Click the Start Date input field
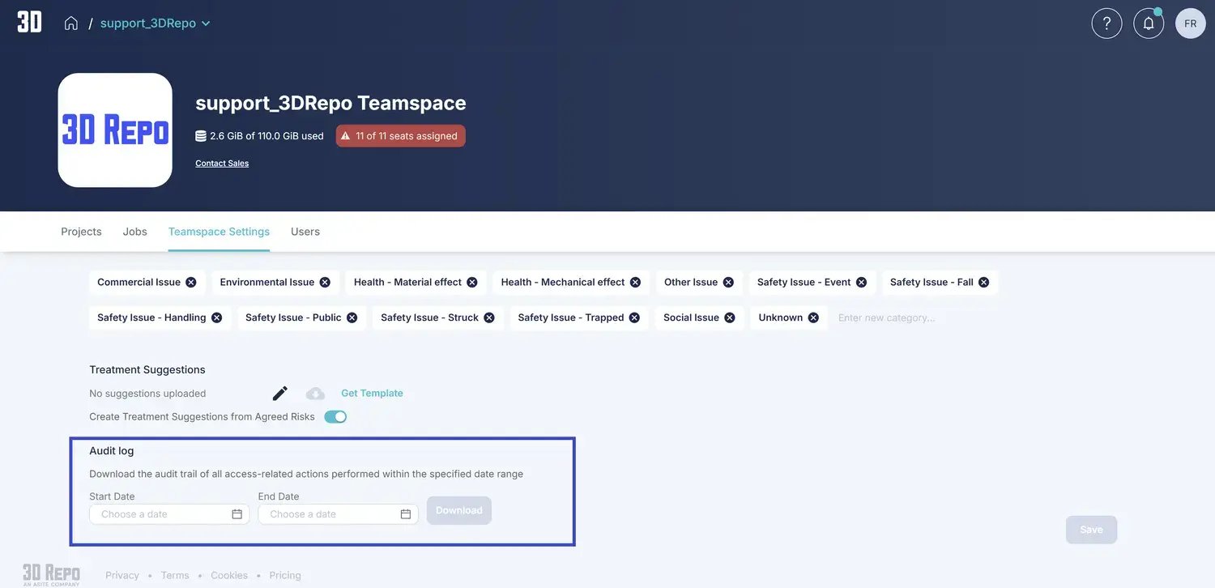This screenshot has height=588, width=1215. 169,514
